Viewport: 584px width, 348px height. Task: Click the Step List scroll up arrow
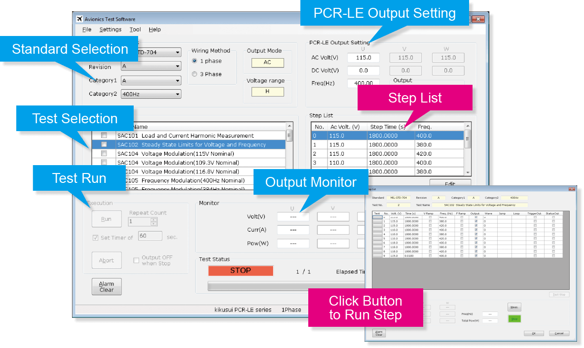pos(468,127)
